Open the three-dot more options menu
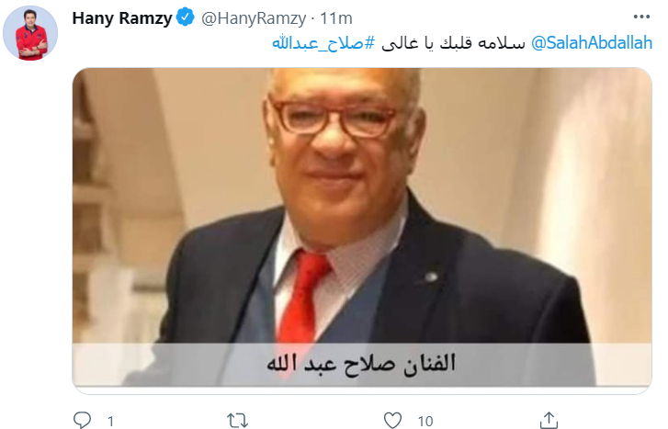The image size is (668, 429). pos(641,17)
